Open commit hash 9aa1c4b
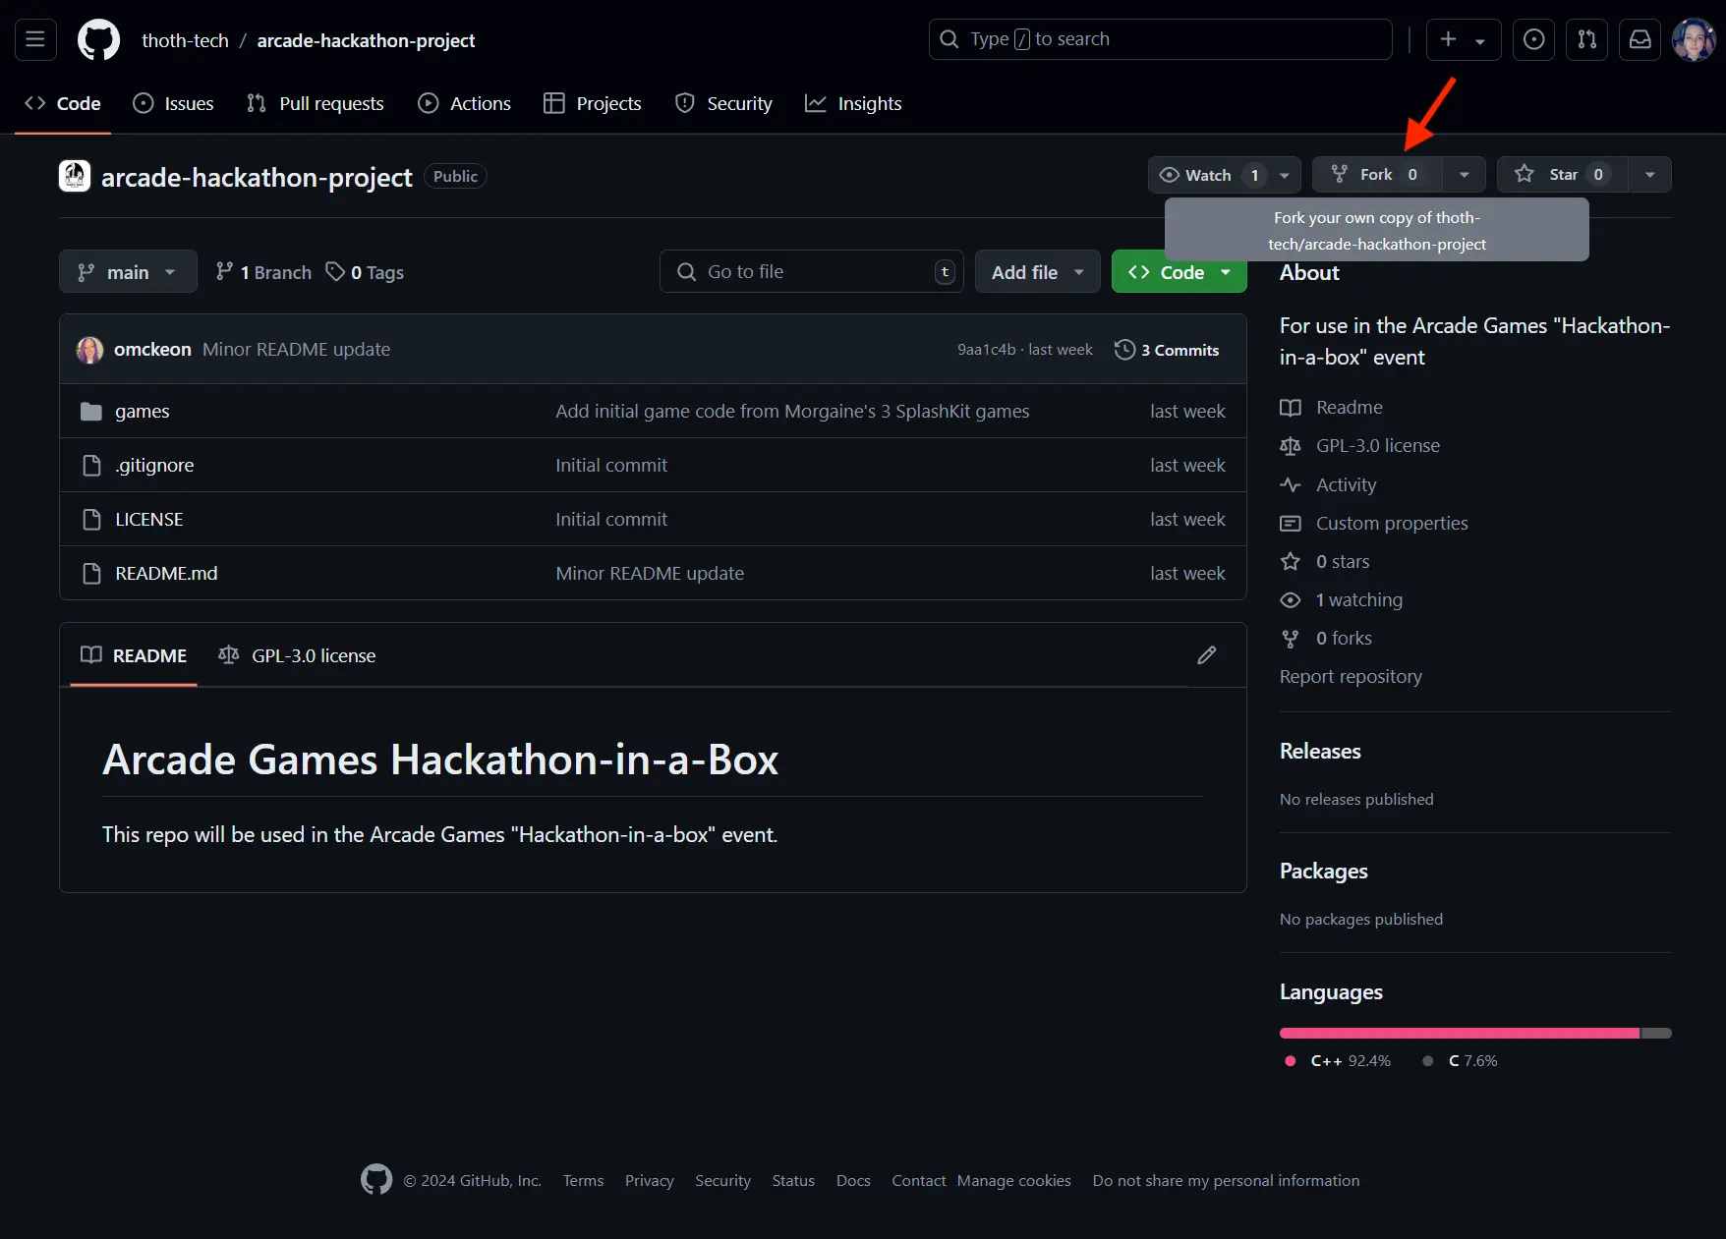Image resolution: width=1726 pixels, height=1239 pixels. [x=986, y=350]
